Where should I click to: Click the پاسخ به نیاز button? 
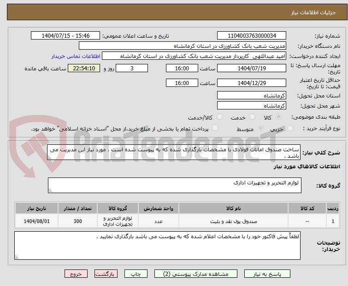point(267,274)
